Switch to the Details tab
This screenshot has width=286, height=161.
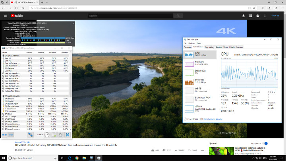tap(232, 47)
